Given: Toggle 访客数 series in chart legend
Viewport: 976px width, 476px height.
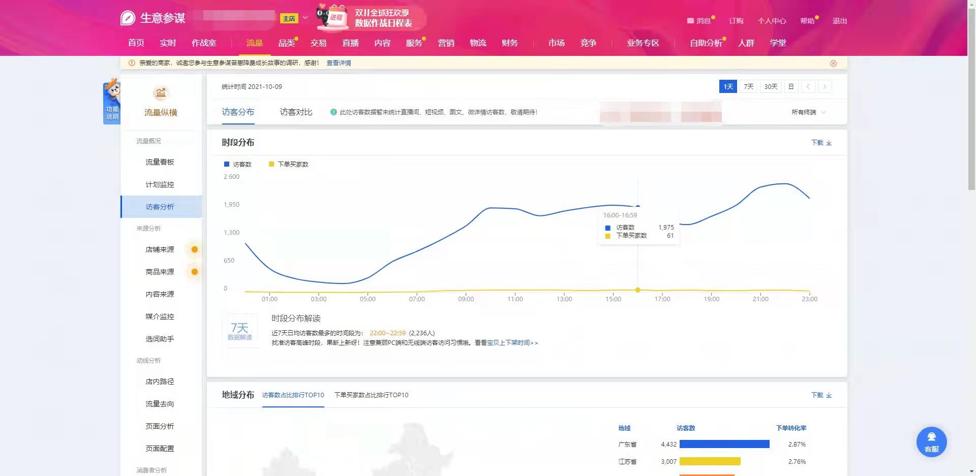Looking at the screenshot, I should coord(237,165).
